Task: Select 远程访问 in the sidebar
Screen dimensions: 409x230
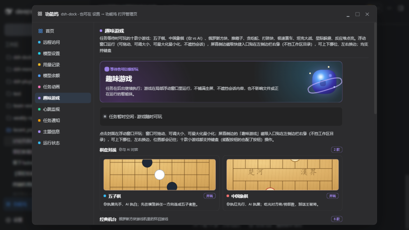Action: (63, 42)
